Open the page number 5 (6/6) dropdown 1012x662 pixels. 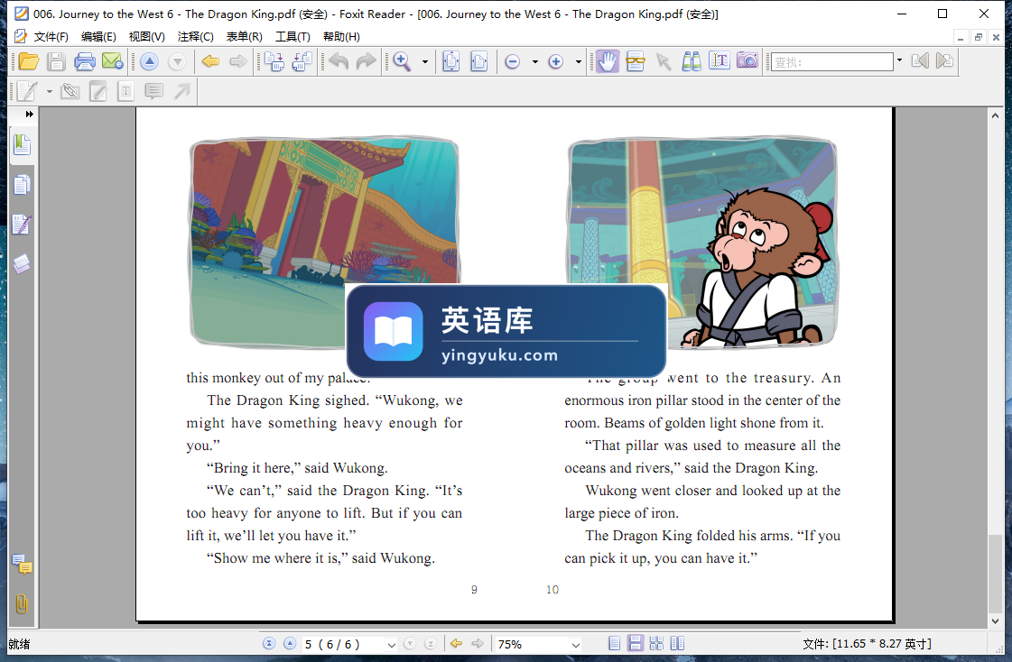[x=391, y=645]
